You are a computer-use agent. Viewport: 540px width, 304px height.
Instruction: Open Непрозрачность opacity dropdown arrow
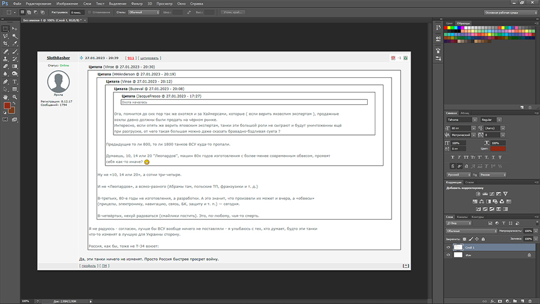536,231
